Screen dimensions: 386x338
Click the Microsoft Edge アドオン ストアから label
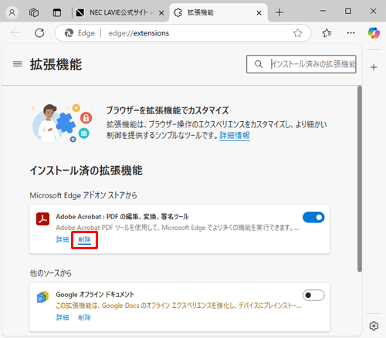click(83, 195)
